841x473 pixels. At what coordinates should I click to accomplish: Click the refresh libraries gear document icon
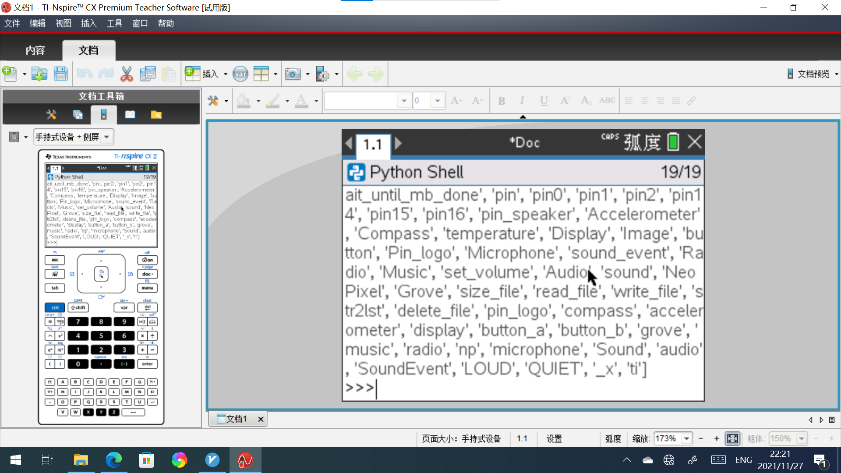click(322, 74)
